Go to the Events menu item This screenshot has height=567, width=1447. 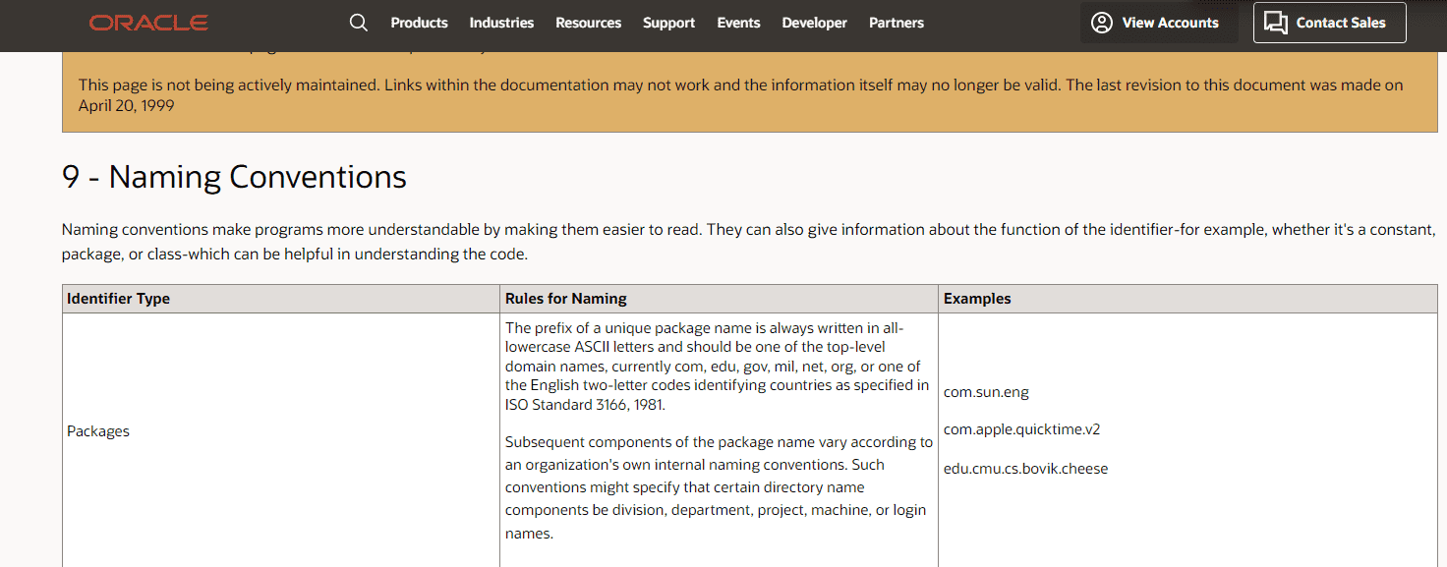tap(738, 23)
